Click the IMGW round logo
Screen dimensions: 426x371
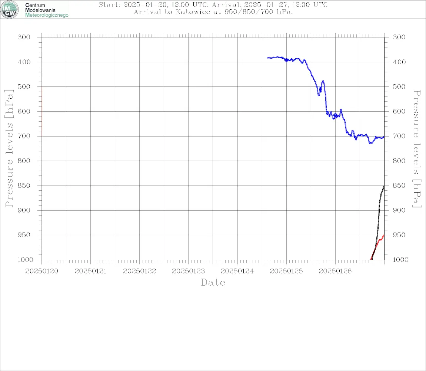pyautogui.click(x=10, y=10)
